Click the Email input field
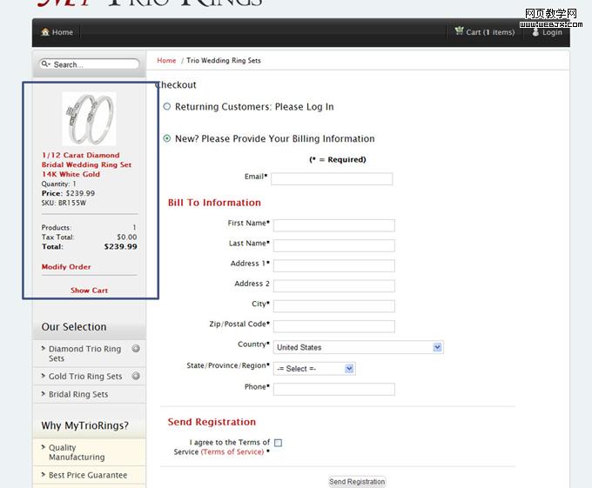Screen dimensions: 592x488 coord(332,178)
